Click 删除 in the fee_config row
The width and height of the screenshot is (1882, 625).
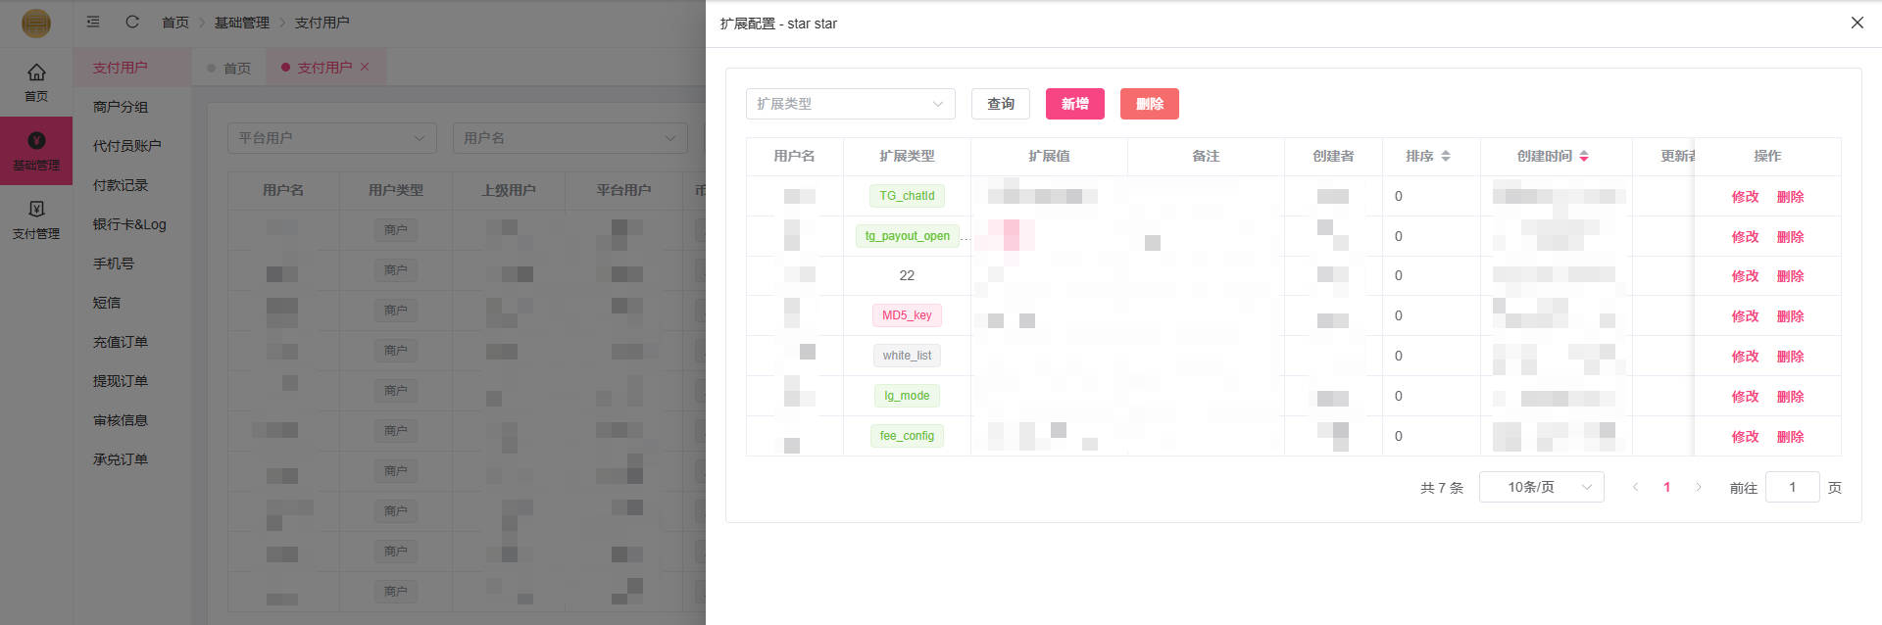1790,437
